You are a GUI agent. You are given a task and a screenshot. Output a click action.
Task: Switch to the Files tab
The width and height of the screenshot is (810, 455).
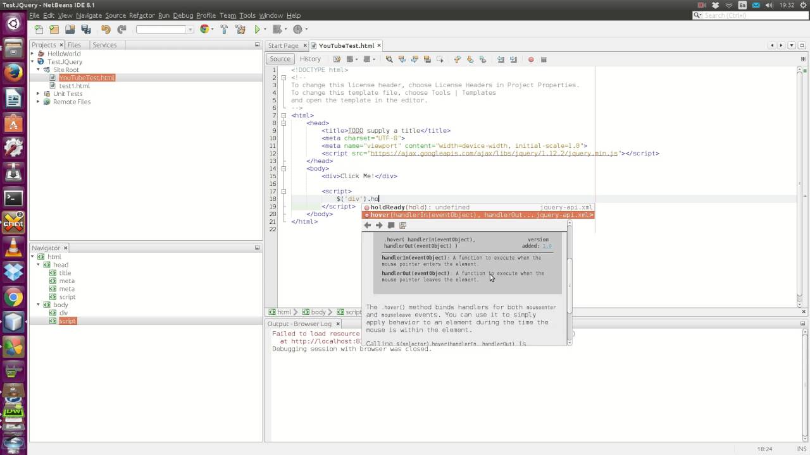75,45
